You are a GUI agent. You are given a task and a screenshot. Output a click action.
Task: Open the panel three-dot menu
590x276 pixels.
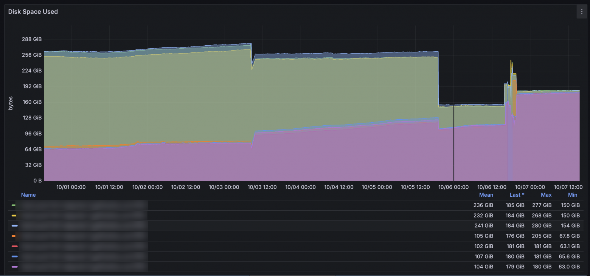tap(581, 12)
